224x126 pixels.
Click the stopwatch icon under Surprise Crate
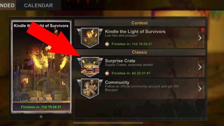(x=107, y=73)
